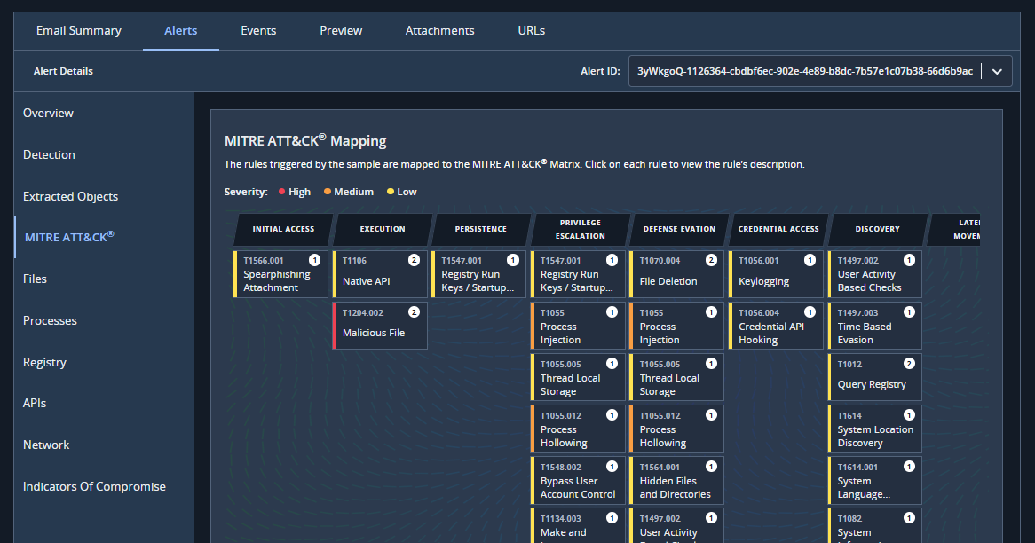Select Detection in the sidebar
The image size is (1035, 543).
pos(49,154)
